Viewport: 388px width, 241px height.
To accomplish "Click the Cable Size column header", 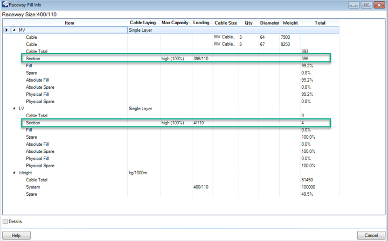I will pyautogui.click(x=225, y=23).
